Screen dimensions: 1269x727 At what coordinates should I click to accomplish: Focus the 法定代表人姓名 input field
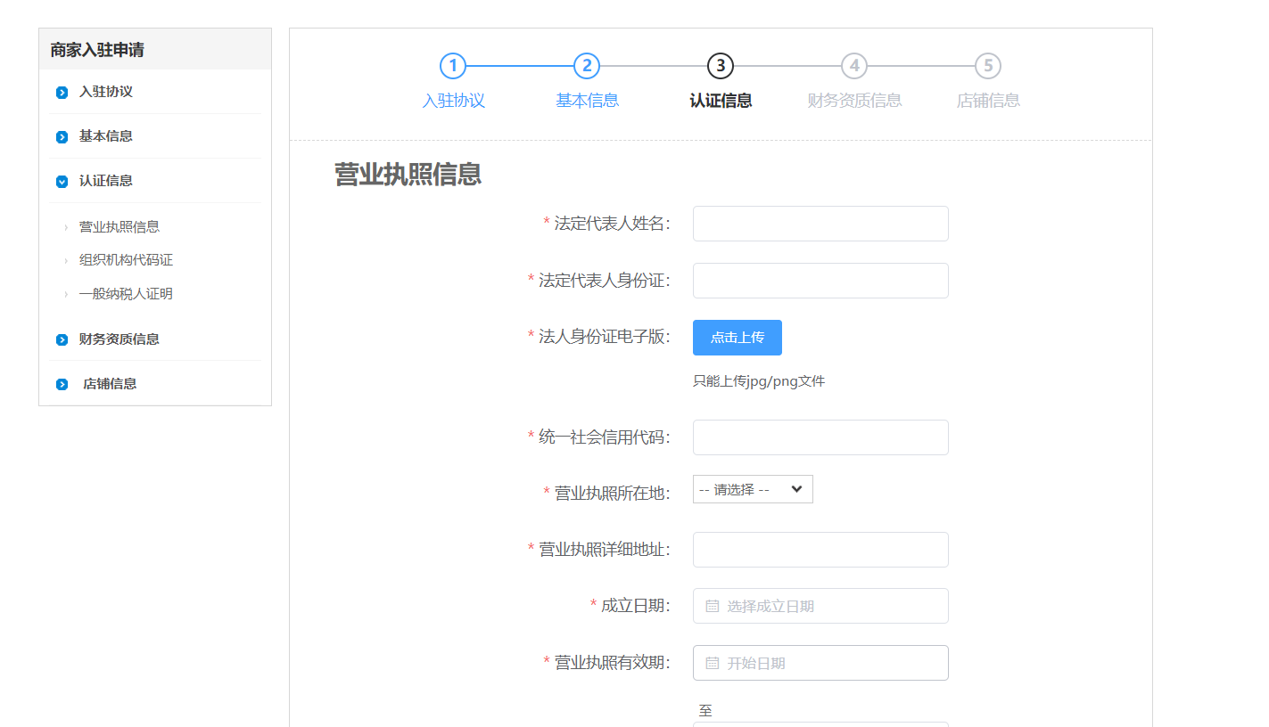(x=820, y=224)
